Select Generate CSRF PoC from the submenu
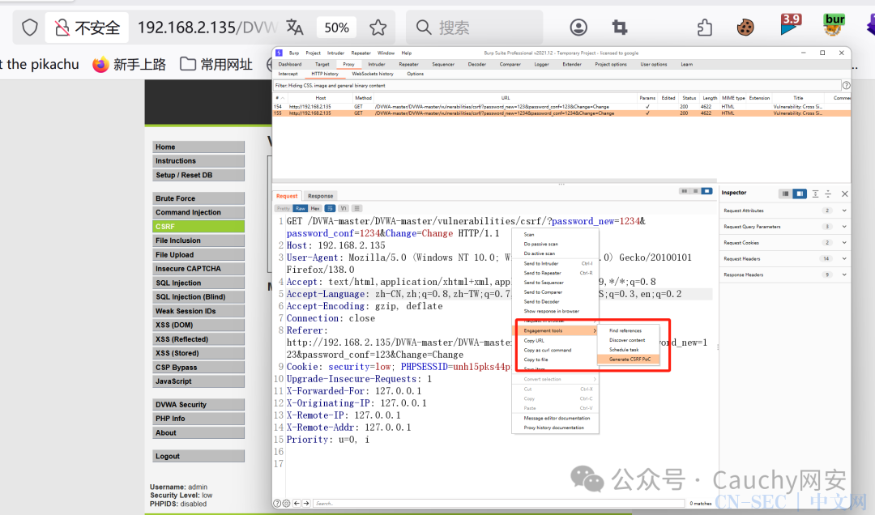The image size is (875, 515). coord(629,360)
